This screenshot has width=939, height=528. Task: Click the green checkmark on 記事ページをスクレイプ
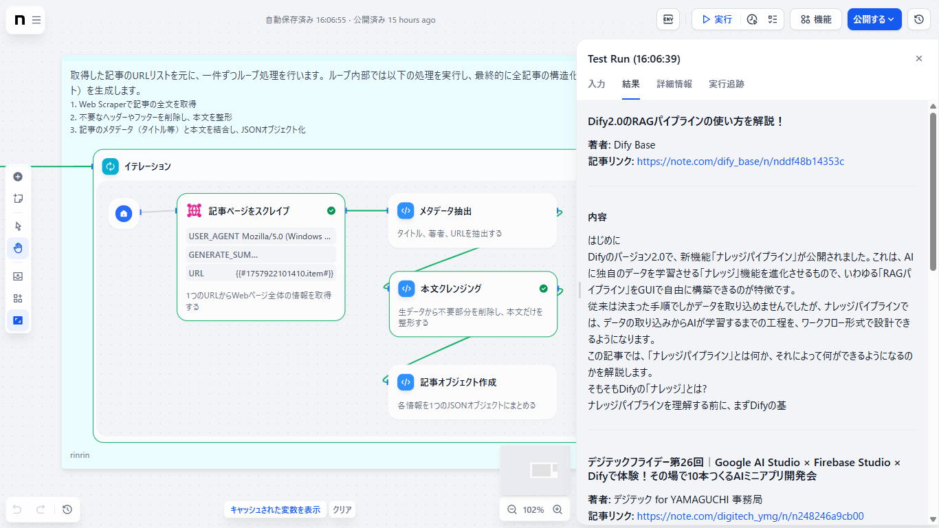[331, 211]
